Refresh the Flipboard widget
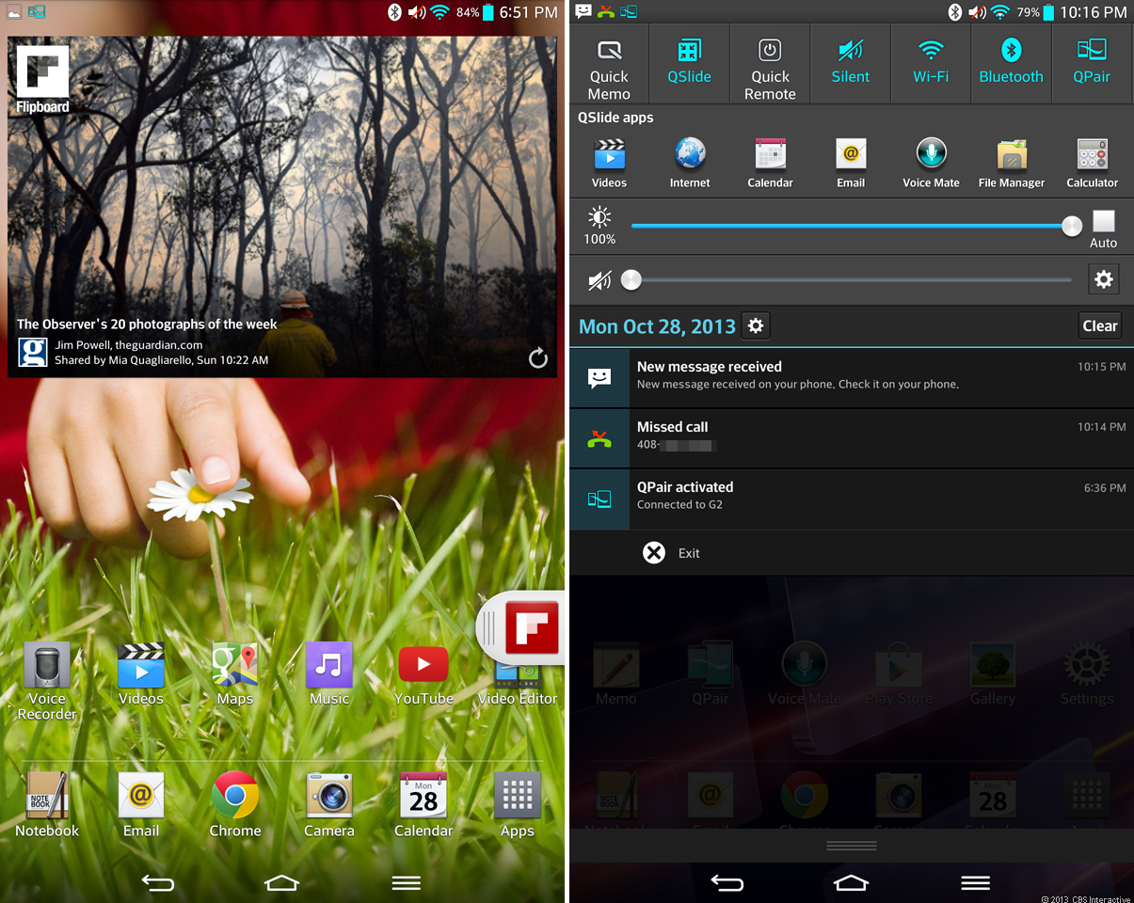The width and height of the screenshot is (1134, 903). pos(537,357)
